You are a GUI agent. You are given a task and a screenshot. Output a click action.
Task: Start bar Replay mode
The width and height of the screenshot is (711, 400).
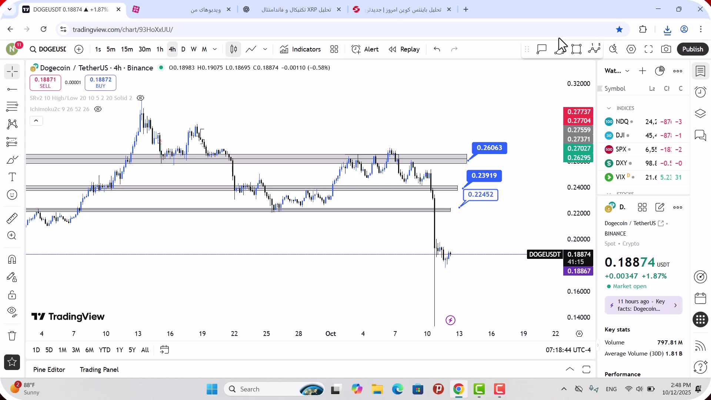pyautogui.click(x=404, y=49)
